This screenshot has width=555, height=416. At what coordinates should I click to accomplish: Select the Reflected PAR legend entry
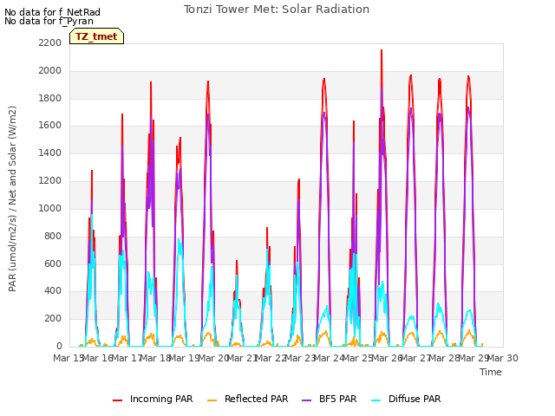[248, 399]
